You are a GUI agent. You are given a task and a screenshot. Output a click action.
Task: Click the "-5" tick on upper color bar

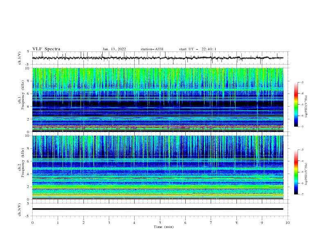tap(301, 105)
